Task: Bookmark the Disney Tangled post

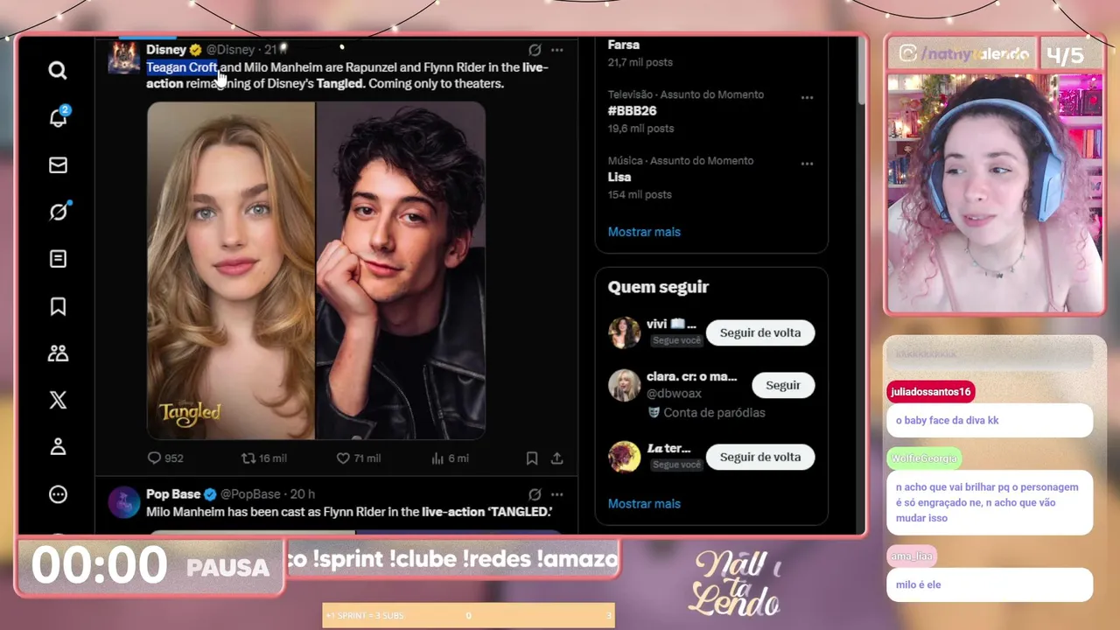Action: [x=532, y=458]
